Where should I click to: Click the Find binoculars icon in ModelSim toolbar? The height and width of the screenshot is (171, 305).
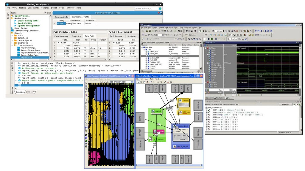point(179,31)
